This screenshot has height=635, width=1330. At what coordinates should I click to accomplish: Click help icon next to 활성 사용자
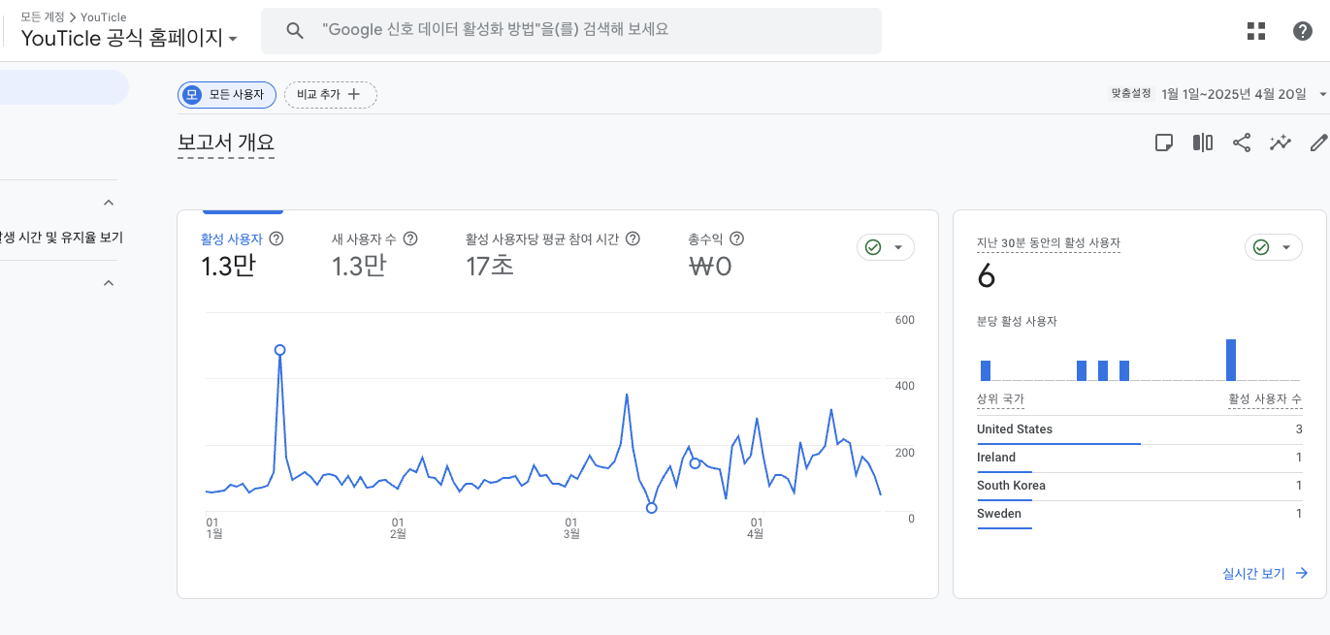pyautogui.click(x=276, y=238)
